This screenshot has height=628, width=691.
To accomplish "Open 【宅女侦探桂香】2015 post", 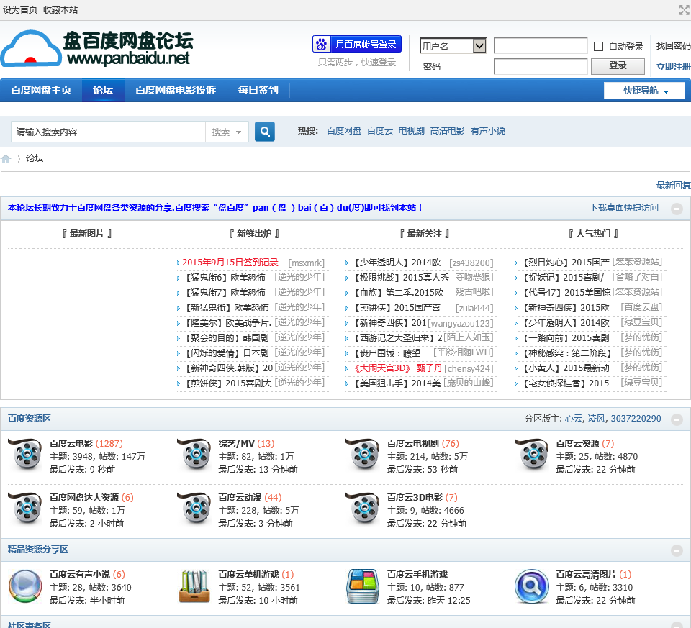I will [564, 383].
